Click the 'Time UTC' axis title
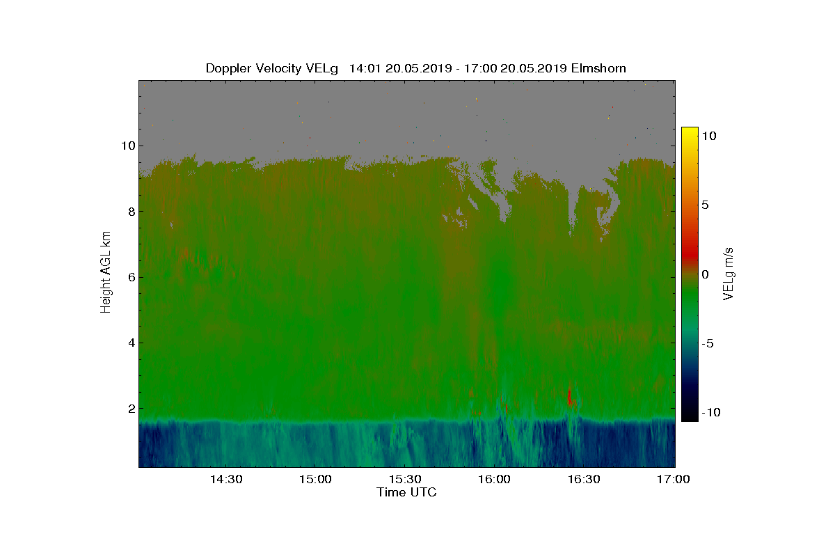Screen dimensions: 835x557 point(407,493)
